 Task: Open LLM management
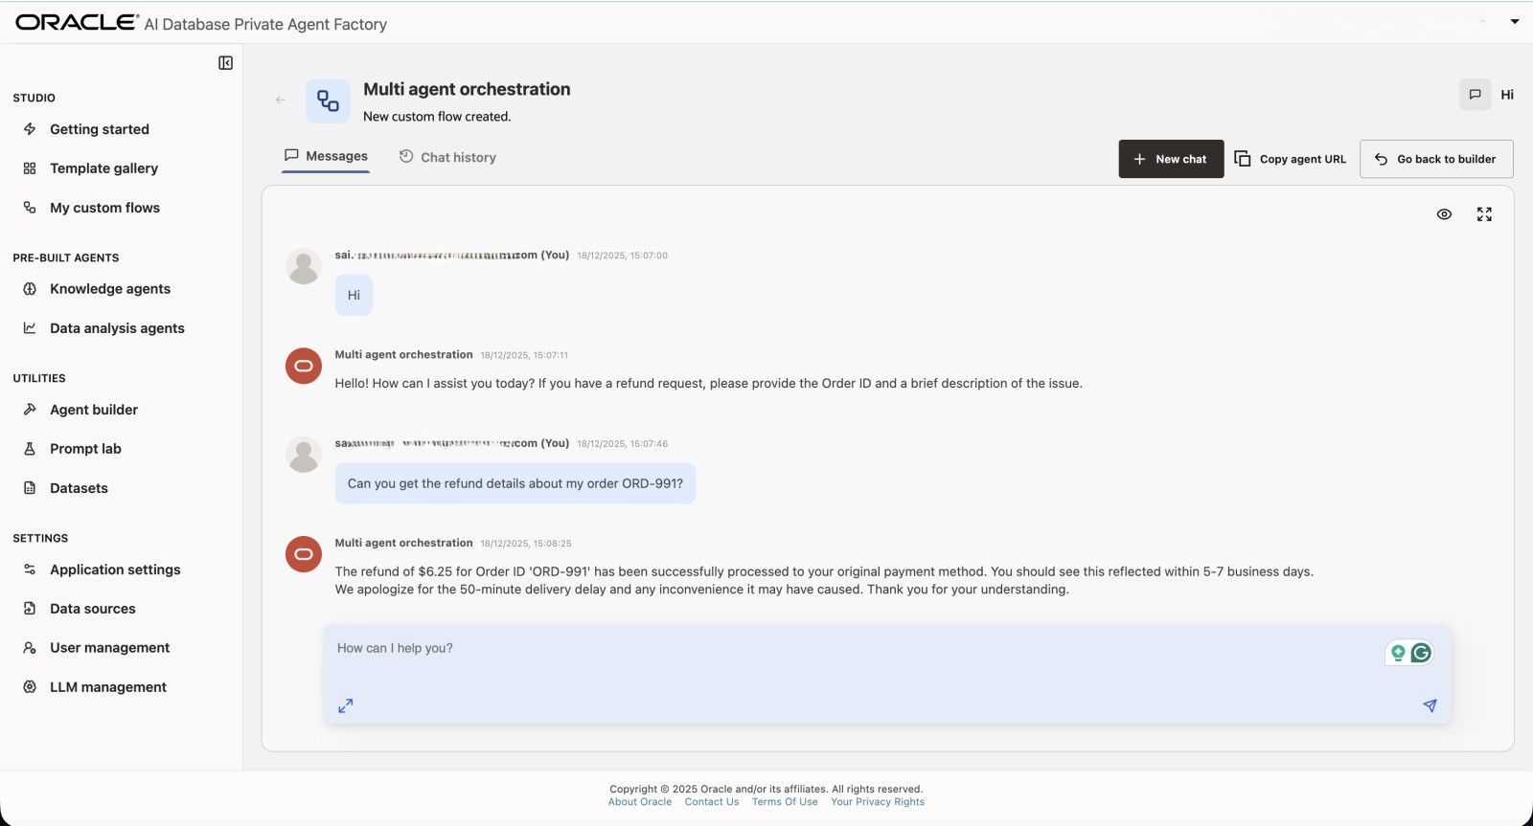108,687
